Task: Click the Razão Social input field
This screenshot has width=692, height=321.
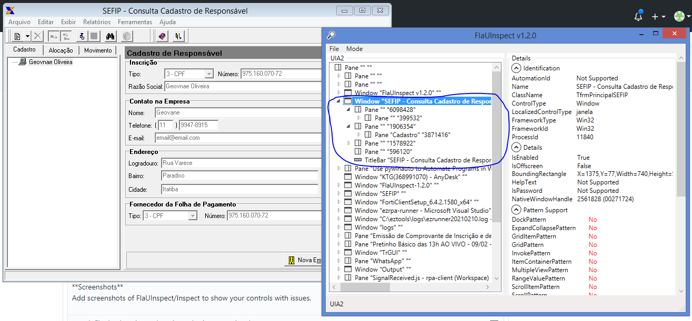Action: tap(243, 86)
